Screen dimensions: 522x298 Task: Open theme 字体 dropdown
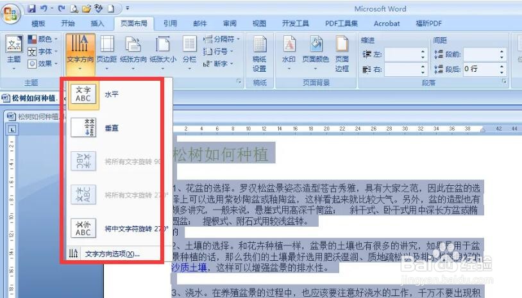pyautogui.click(x=42, y=51)
